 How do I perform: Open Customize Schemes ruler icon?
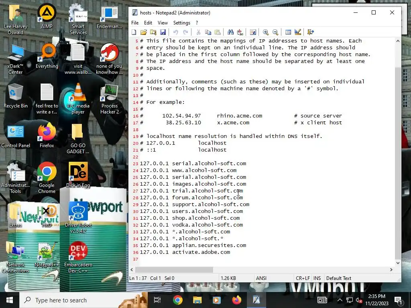pos(298,32)
